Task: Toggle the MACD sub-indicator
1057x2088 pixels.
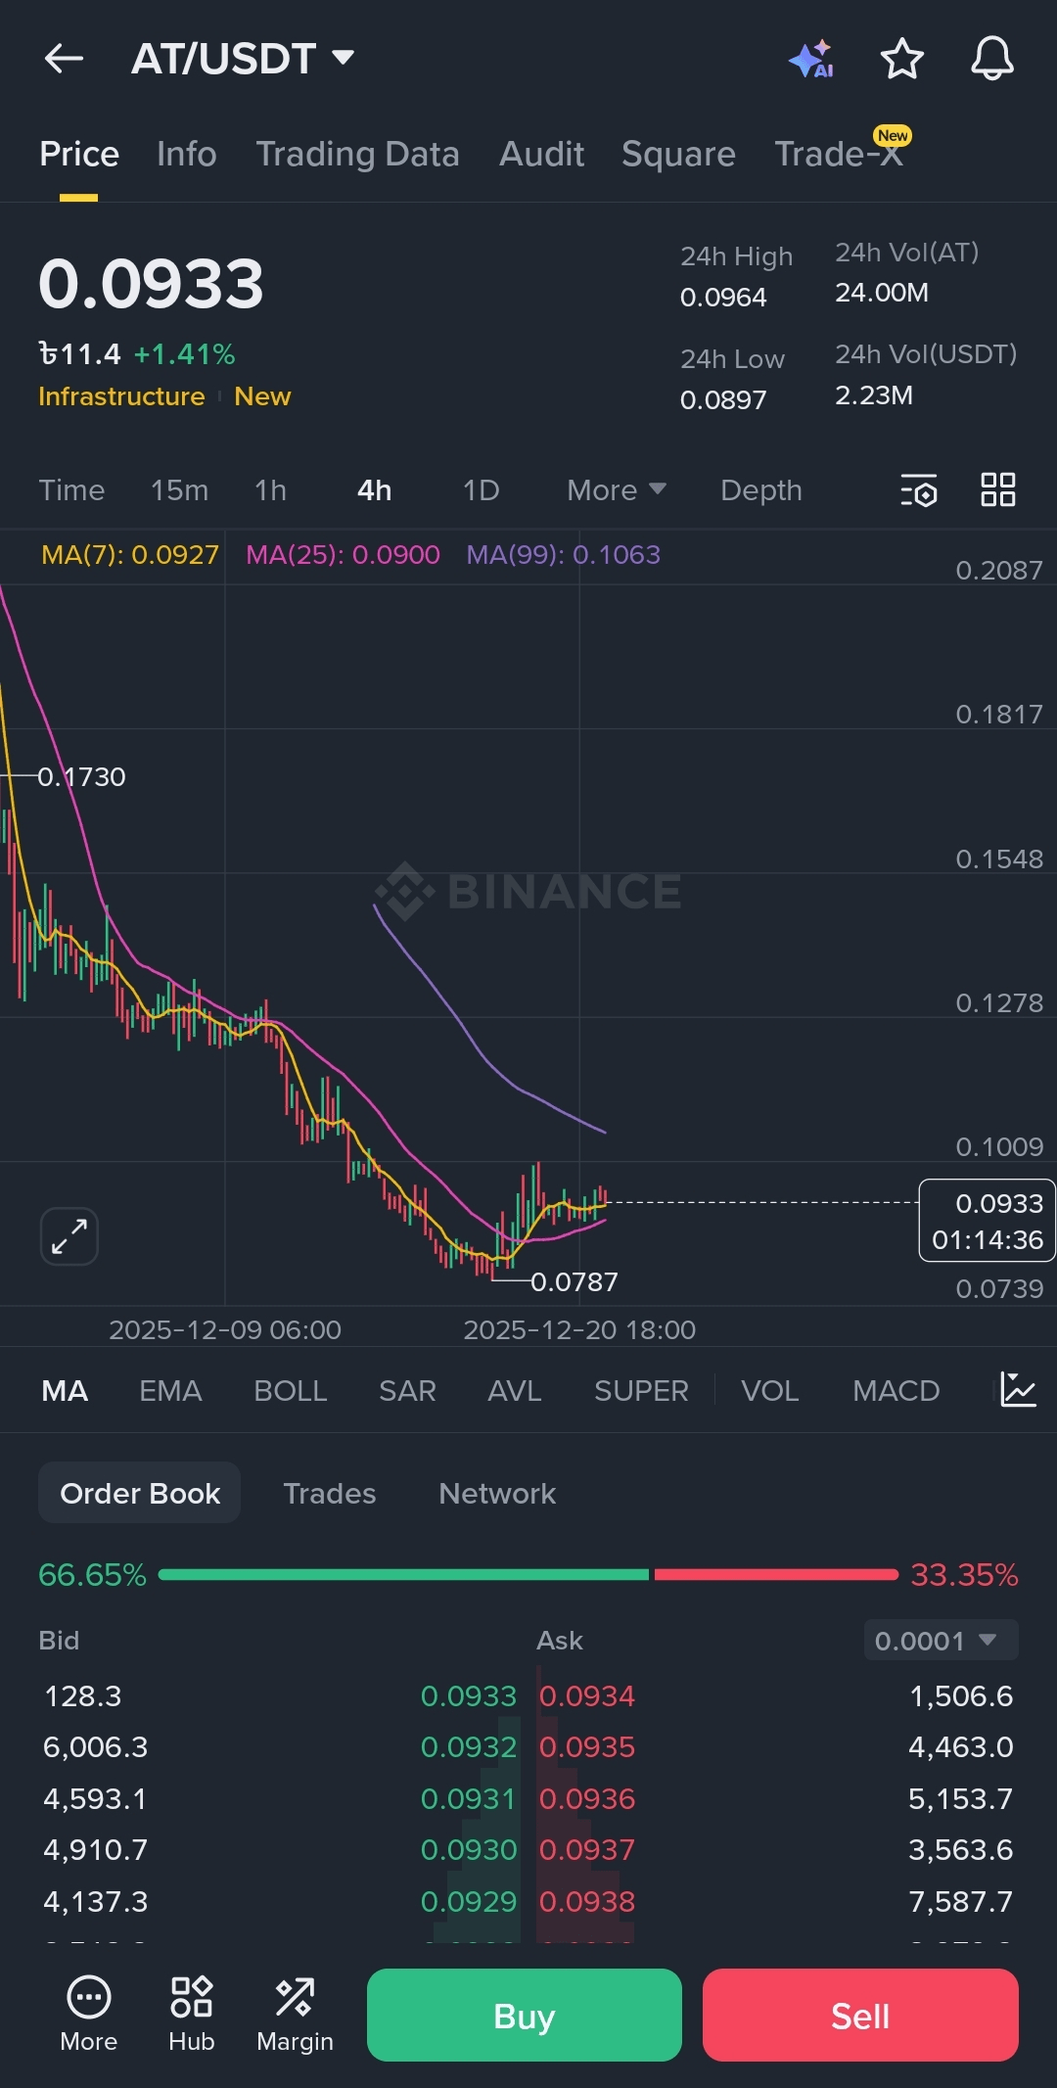Action: (x=896, y=1390)
